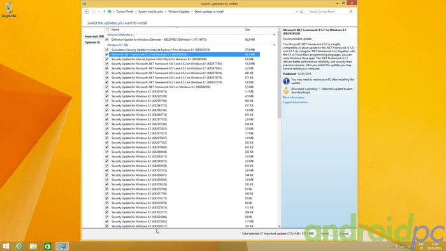446x251 pixels.
Task: Uncheck the 102 KB Windows 8.1 update
Action: click(107, 226)
